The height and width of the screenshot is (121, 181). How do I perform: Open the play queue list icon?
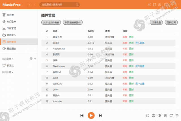[177, 115]
